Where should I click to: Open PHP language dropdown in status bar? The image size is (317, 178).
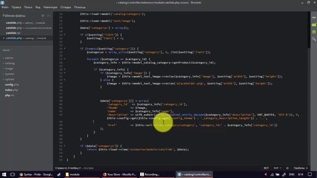tap(277, 168)
